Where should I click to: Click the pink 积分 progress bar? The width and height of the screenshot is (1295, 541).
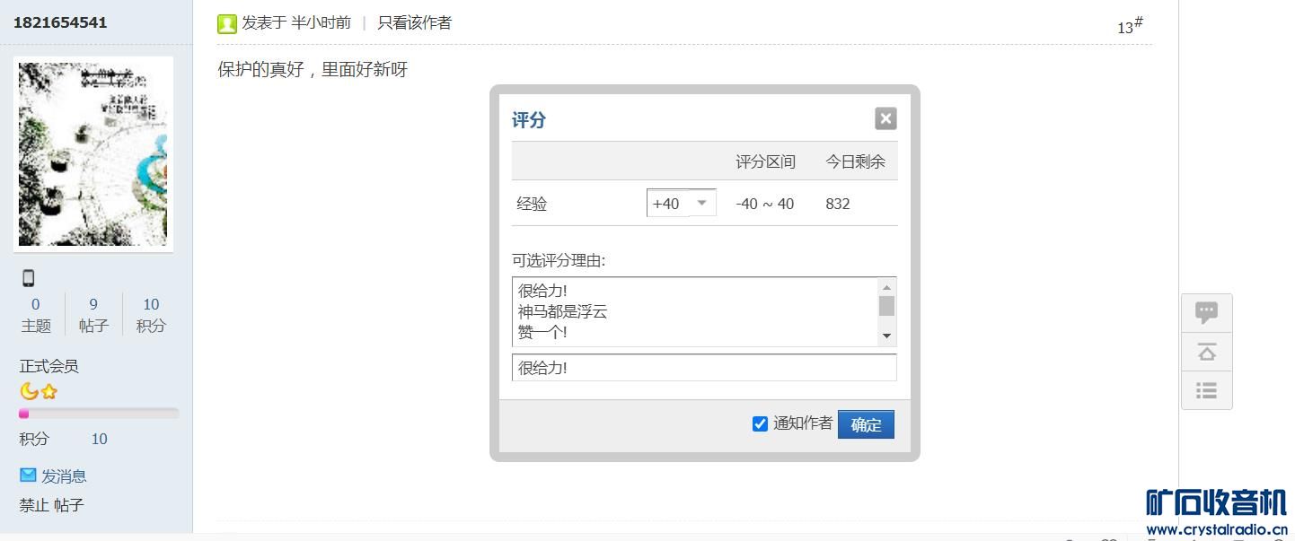99,414
